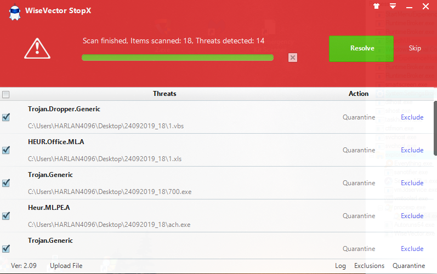This screenshot has height=274, width=437.
Task: Click the path ending in 1.xls
Action: click(105, 159)
